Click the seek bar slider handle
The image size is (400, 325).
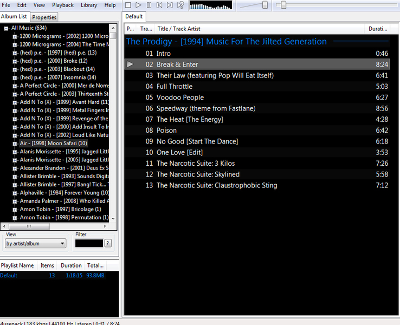click(283, 5)
